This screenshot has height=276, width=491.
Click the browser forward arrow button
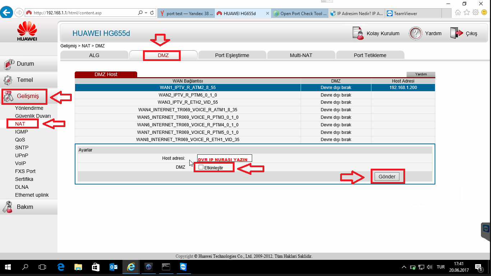19,13
